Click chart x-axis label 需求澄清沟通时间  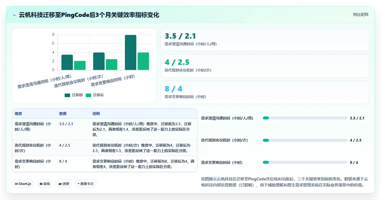pos(44,82)
